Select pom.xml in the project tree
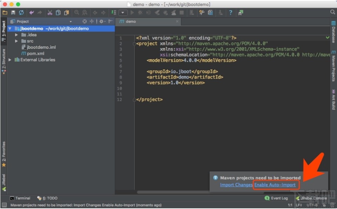This screenshot has height=209, width=337. coord(35,54)
